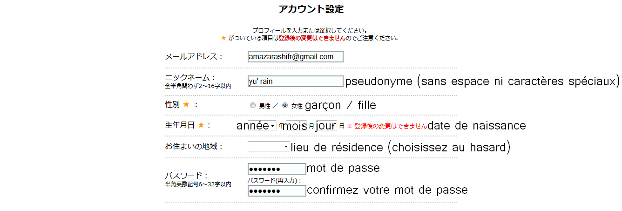Image resolution: width=622 pixels, height=211 pixels.
Task: Click the お住まいの地域 label
Action: pos(194,147)
